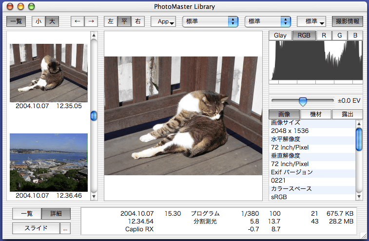Image resolution: width=369 pixels, height=241 pixels.
Task: Open the second 標準 popup menu
Action: pos(268,21)
